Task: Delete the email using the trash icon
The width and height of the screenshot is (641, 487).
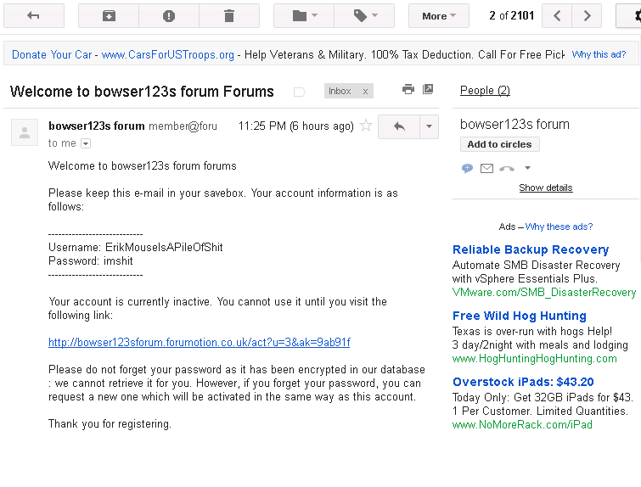Action: (x=229, y=16)
